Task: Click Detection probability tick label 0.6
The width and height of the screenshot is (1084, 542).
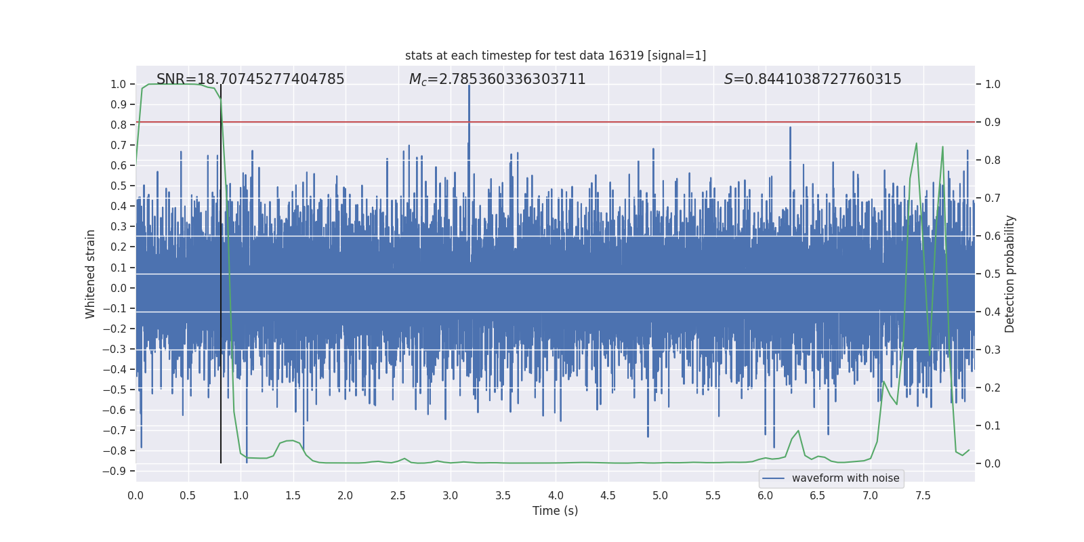Action: pyautogui.click(x=993, y=236)
